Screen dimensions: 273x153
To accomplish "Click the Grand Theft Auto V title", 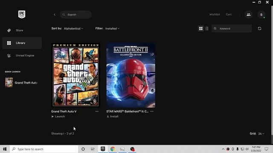I will click(x=64, y=111).
